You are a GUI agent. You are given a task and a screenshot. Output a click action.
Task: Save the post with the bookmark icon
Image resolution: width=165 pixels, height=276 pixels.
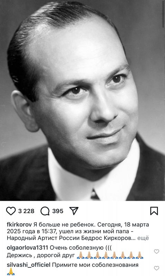coord(154,211)
